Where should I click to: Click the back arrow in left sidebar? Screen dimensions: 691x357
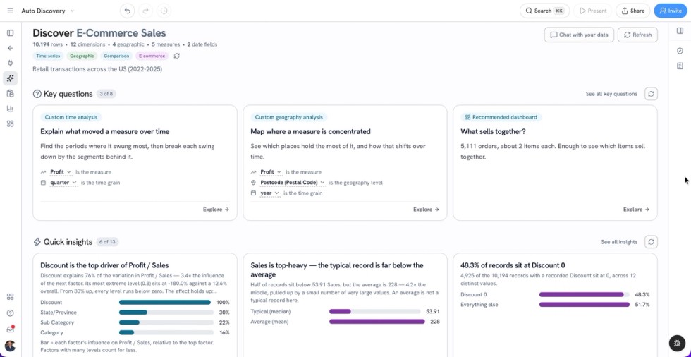10,48
